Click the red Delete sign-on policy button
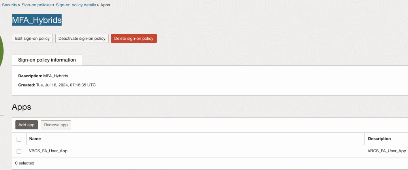This screenshot has height=170, width=408. tap(133, 38)
